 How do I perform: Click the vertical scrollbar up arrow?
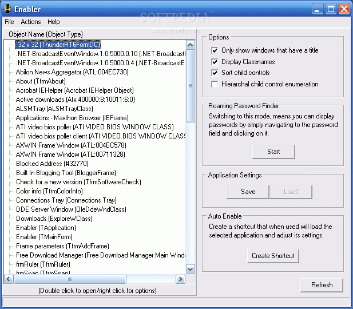coord(191,45)
